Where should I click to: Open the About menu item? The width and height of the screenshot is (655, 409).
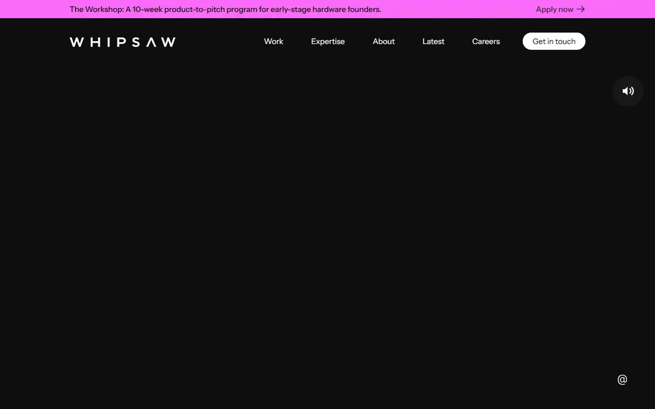click(x=383, y=41)
